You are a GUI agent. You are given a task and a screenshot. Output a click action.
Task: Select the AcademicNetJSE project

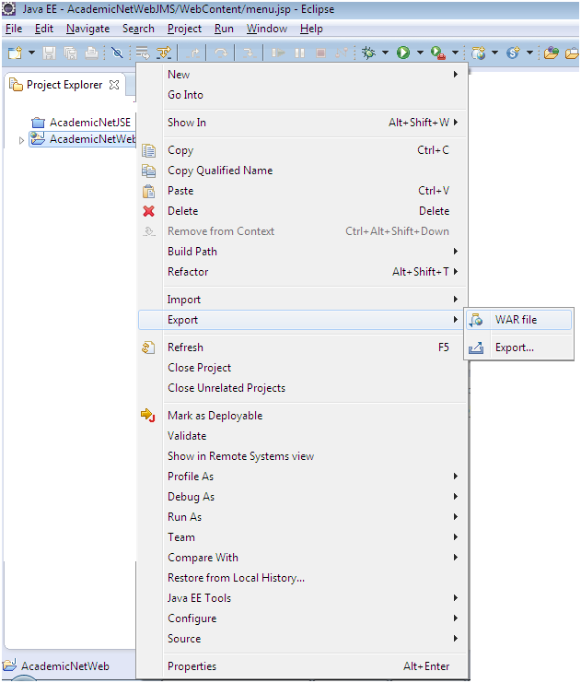click(x=89, y=122)
